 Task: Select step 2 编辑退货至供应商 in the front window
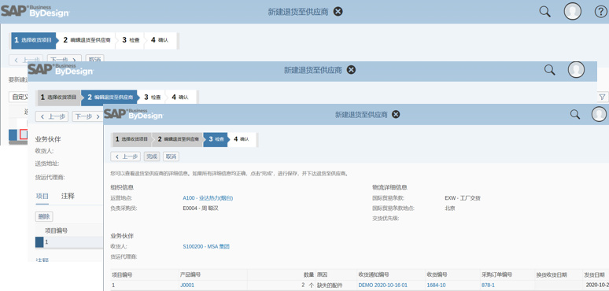coord(178,139)
